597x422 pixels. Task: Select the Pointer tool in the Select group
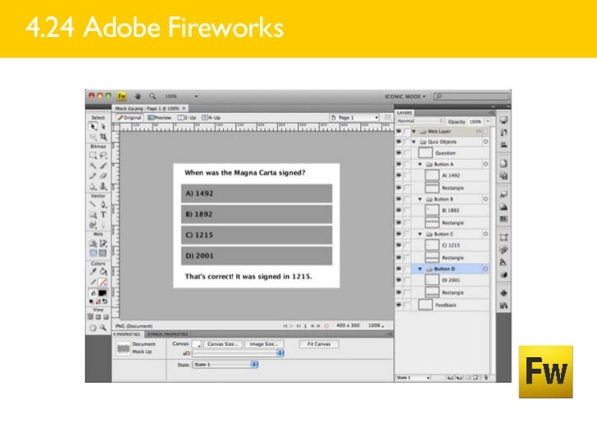(93, 126)
